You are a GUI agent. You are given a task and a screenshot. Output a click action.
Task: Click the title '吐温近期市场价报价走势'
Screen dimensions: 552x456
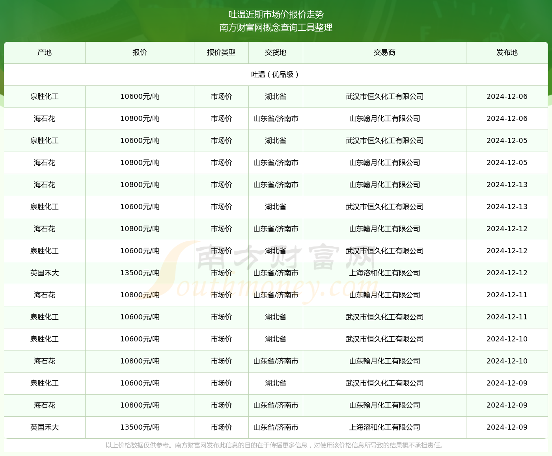[276, 15]
